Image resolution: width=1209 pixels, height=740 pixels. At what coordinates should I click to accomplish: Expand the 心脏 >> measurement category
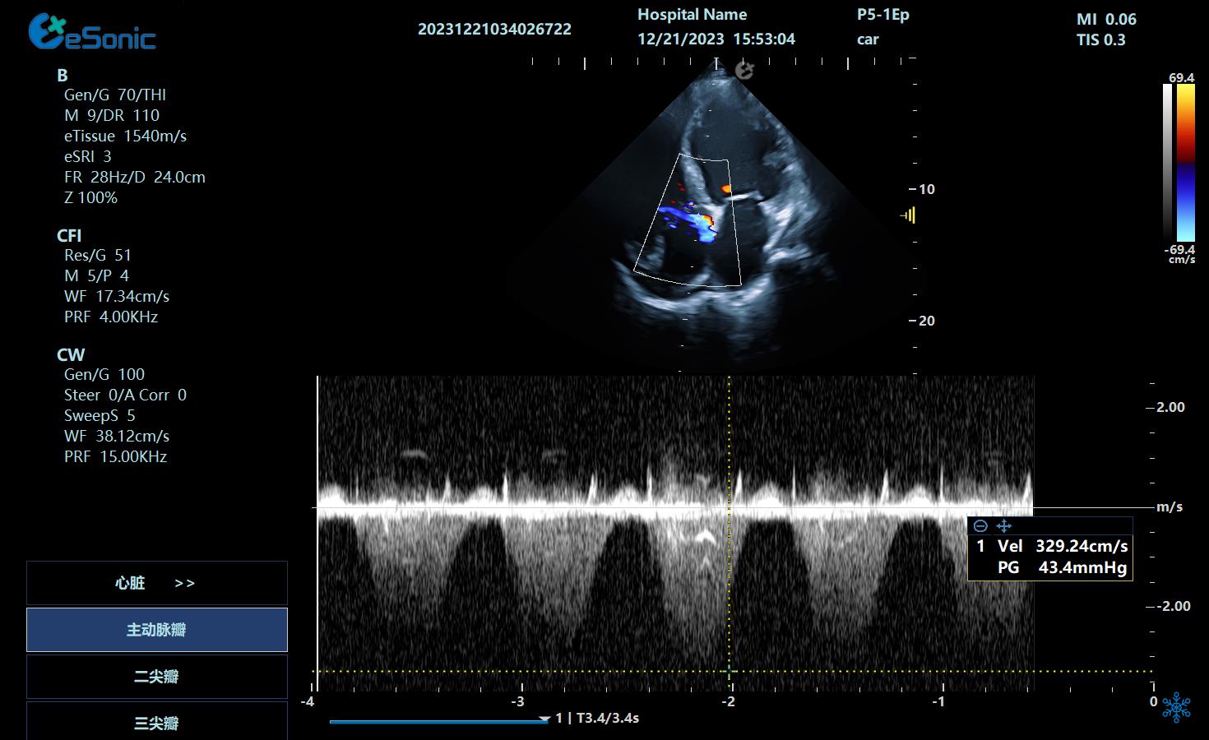[156, 583]
